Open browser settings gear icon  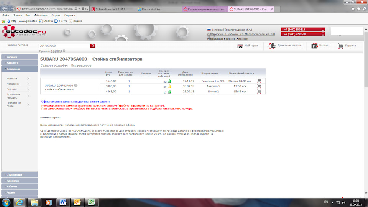pyautogui.click(x=364, y=9)
